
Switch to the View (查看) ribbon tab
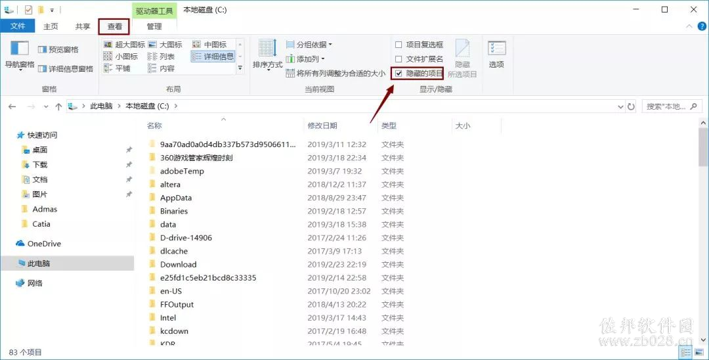tap(114, 26)
